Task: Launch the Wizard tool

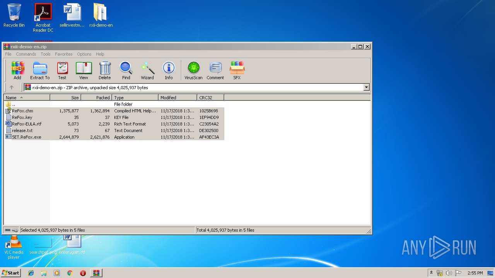Action: 147,71
